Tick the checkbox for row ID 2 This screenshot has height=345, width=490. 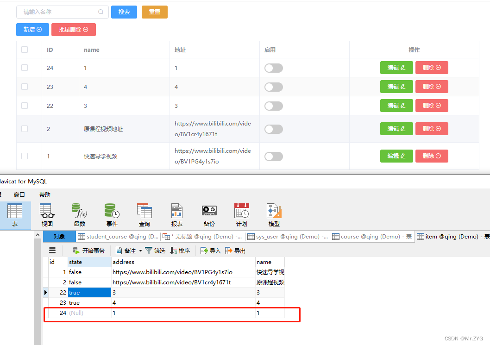[x=25, y=128]
